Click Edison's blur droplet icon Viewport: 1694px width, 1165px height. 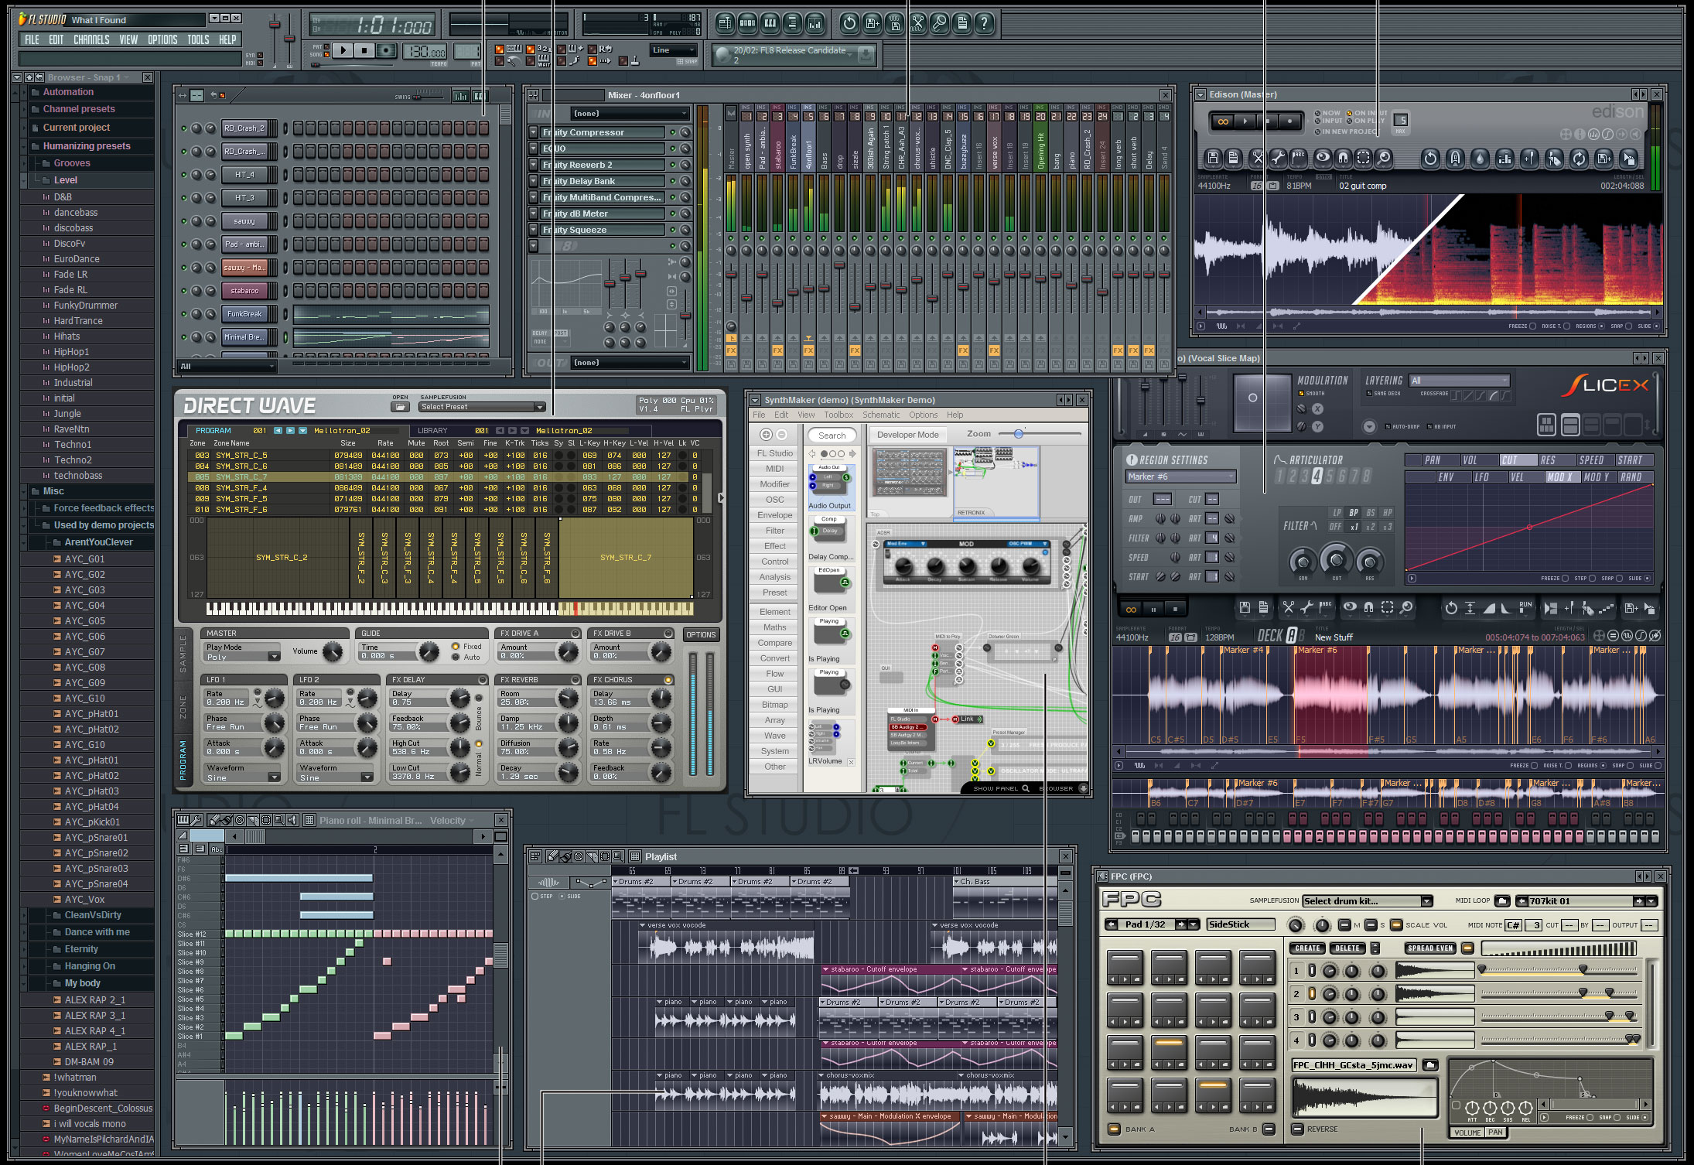tap(1479, 159)
